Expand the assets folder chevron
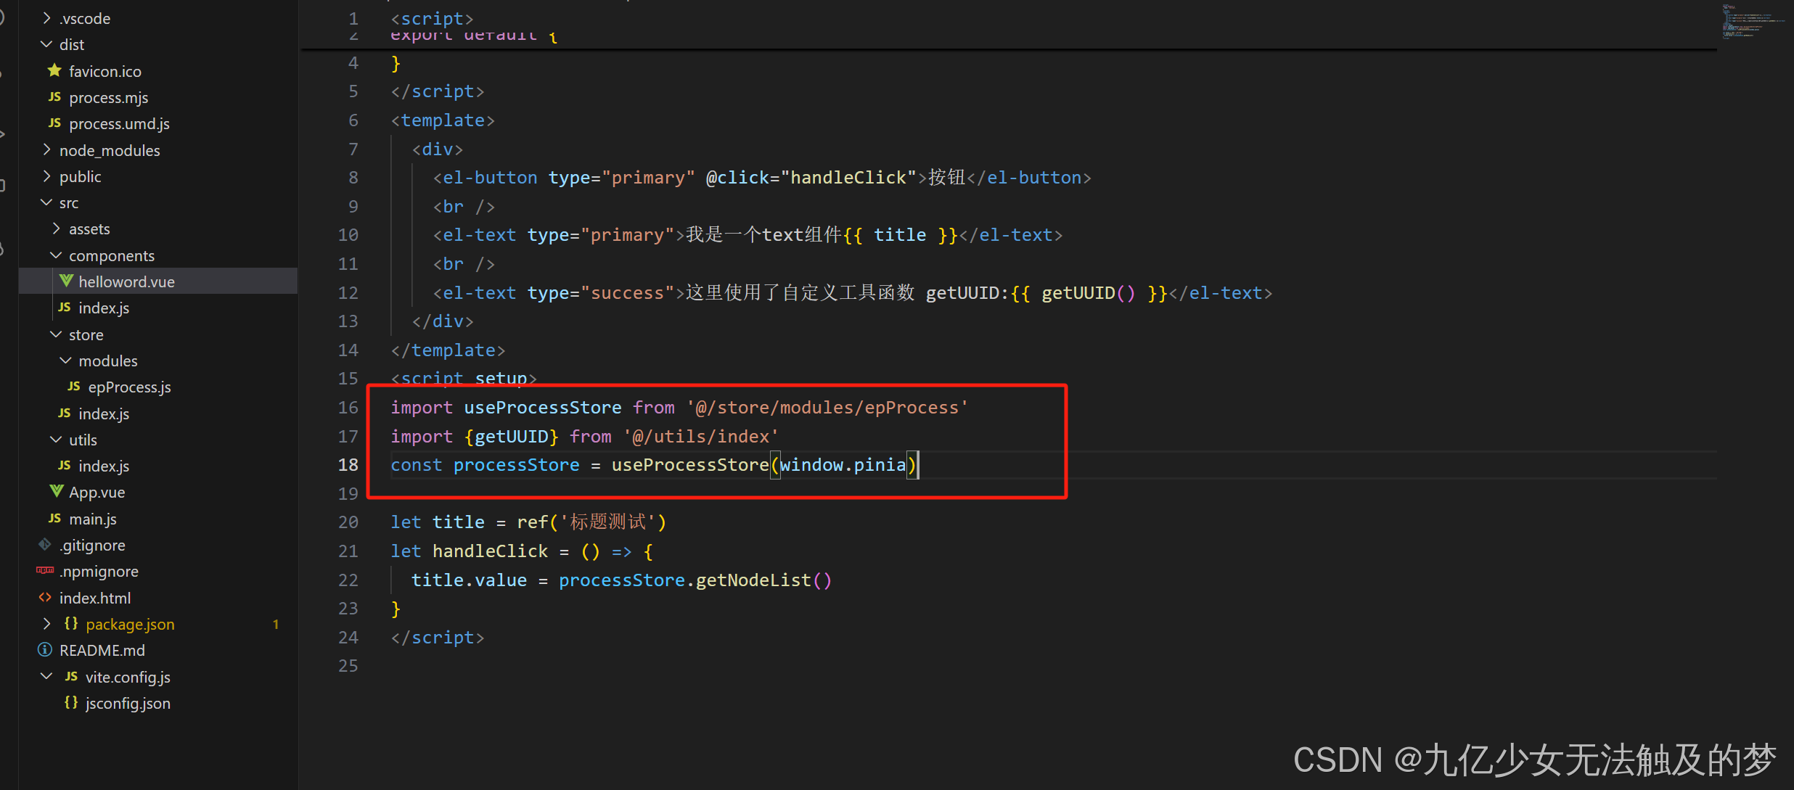The height and width of the screenshot is (790, 1794). click(56, 229)
